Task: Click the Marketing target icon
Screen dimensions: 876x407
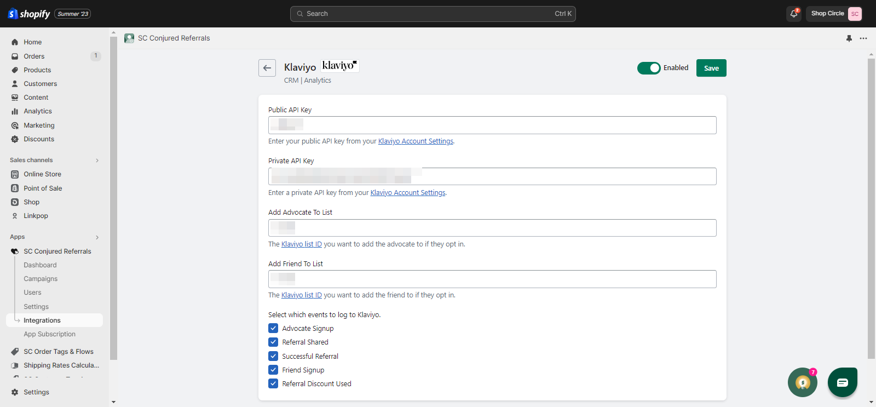Action: point(15,125)
